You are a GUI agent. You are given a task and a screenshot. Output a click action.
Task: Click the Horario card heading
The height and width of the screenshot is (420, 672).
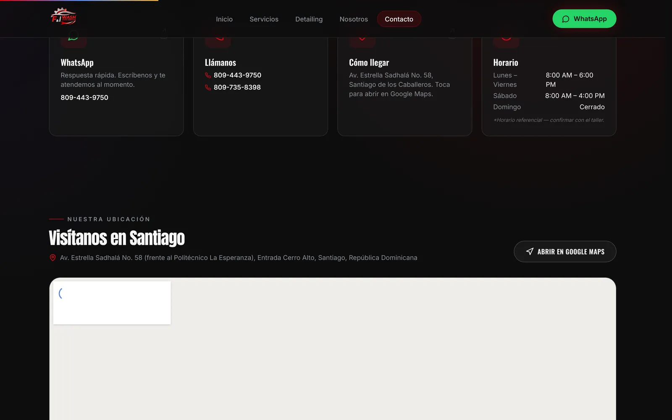[506, 63]
